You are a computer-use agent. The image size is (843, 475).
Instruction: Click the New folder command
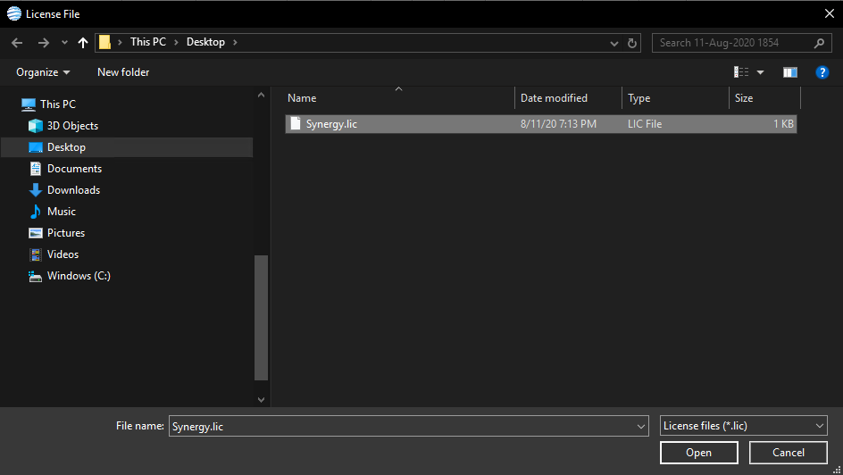point(123,72)
